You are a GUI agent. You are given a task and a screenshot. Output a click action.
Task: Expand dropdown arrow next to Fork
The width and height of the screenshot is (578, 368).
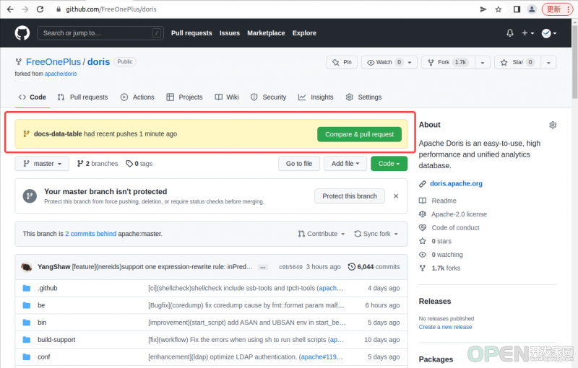(482, 62)
